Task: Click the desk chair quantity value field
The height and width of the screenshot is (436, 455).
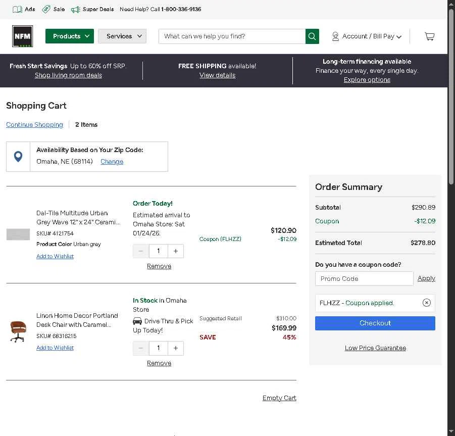Action: [159, 348]
